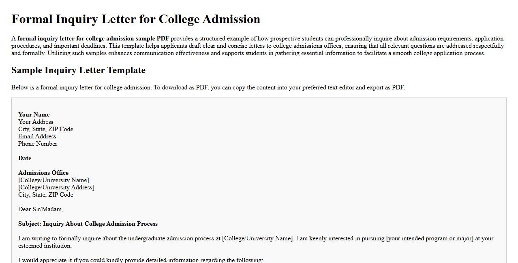Click the words "esteemed institution" in the letter
The height and width of the screenshot is (263, 518).
(45, 246)
